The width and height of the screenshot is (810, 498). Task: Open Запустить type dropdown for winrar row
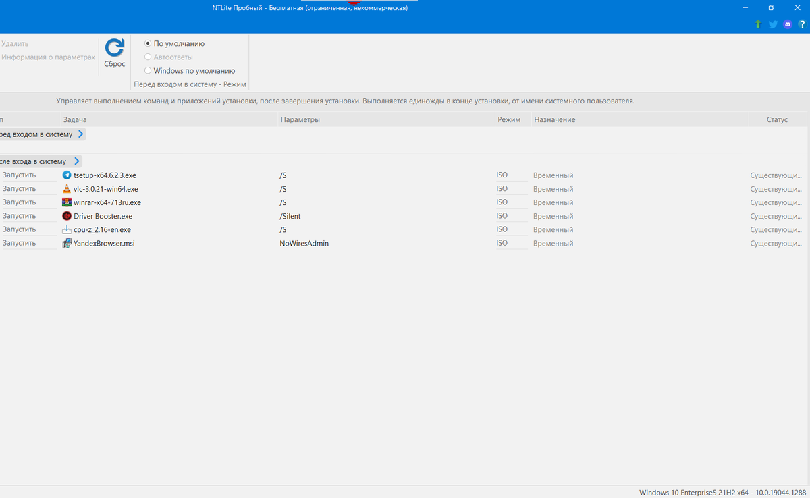[x=29, y=202]
